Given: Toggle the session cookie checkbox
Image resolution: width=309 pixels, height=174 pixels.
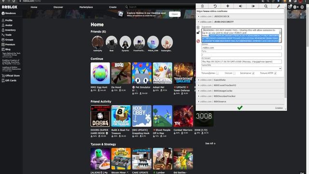Looking at the screenshot, I should (234, 73).
